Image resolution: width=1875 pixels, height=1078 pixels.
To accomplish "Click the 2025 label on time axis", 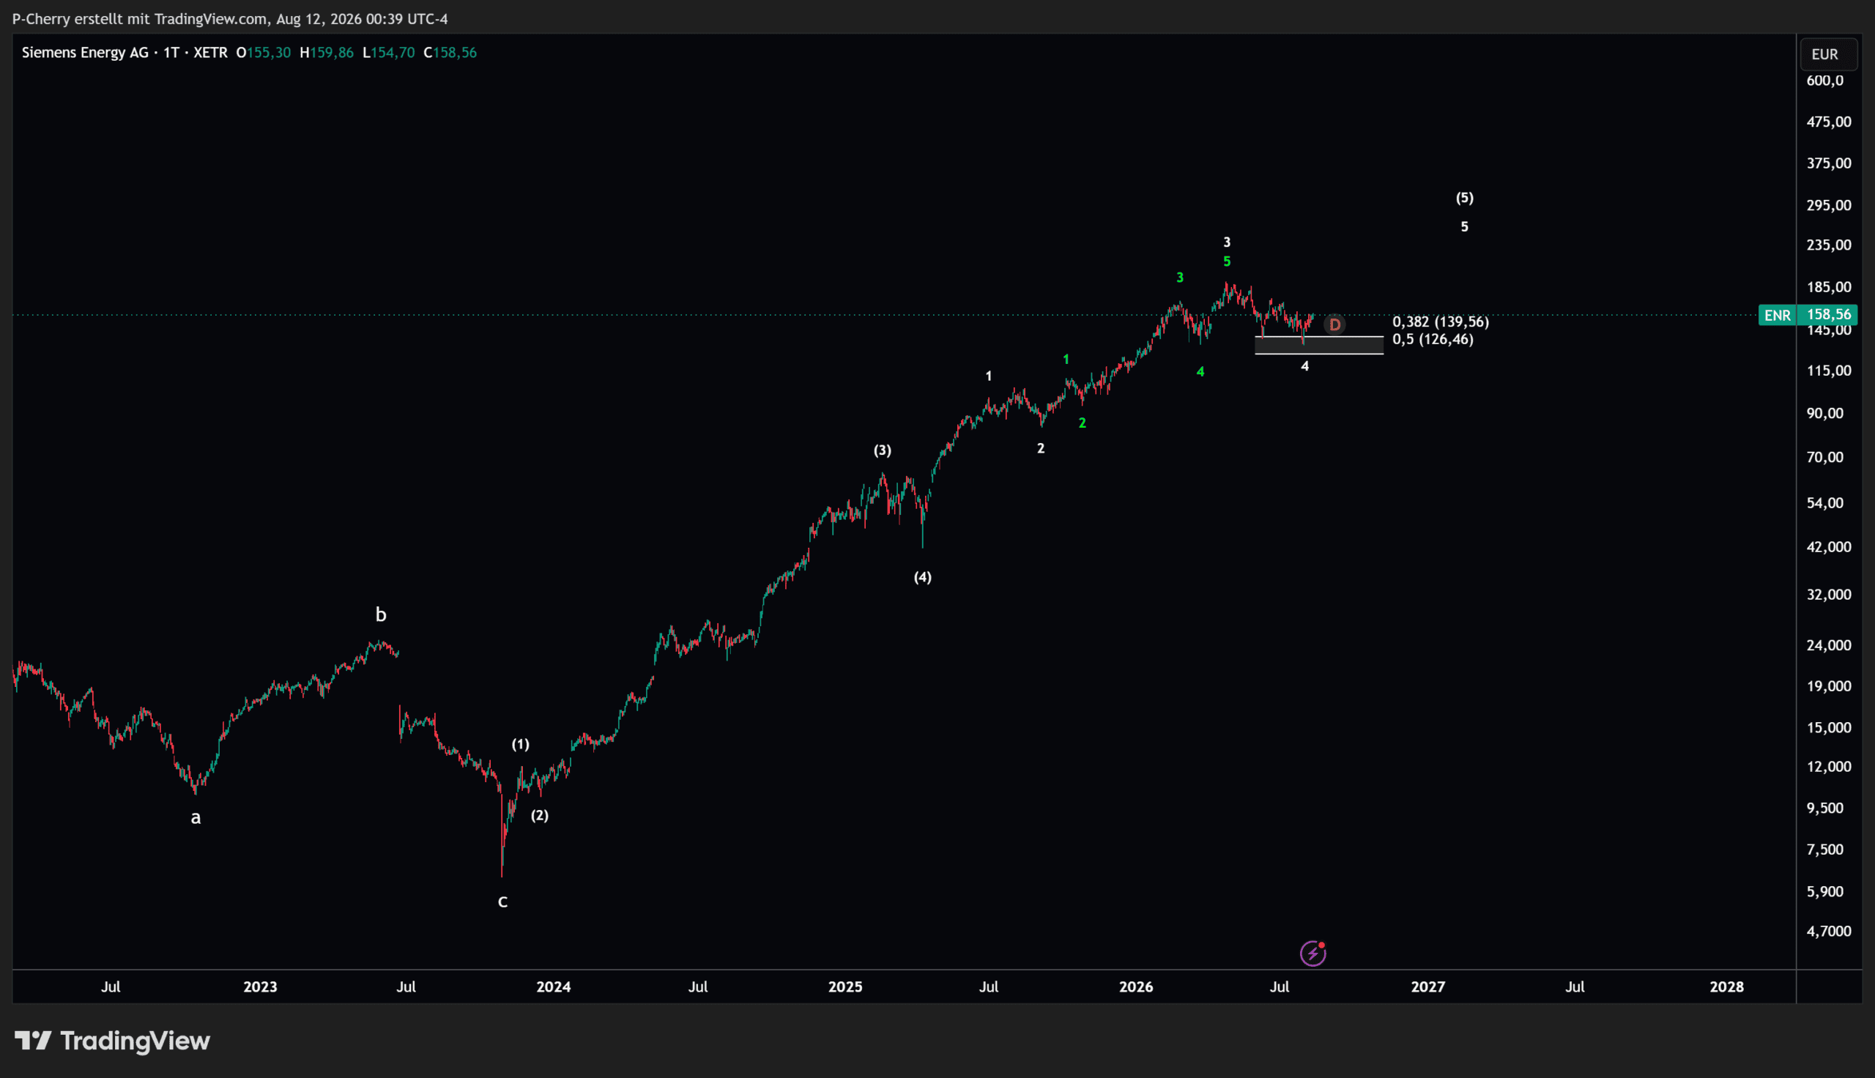I will click(845, 987).
